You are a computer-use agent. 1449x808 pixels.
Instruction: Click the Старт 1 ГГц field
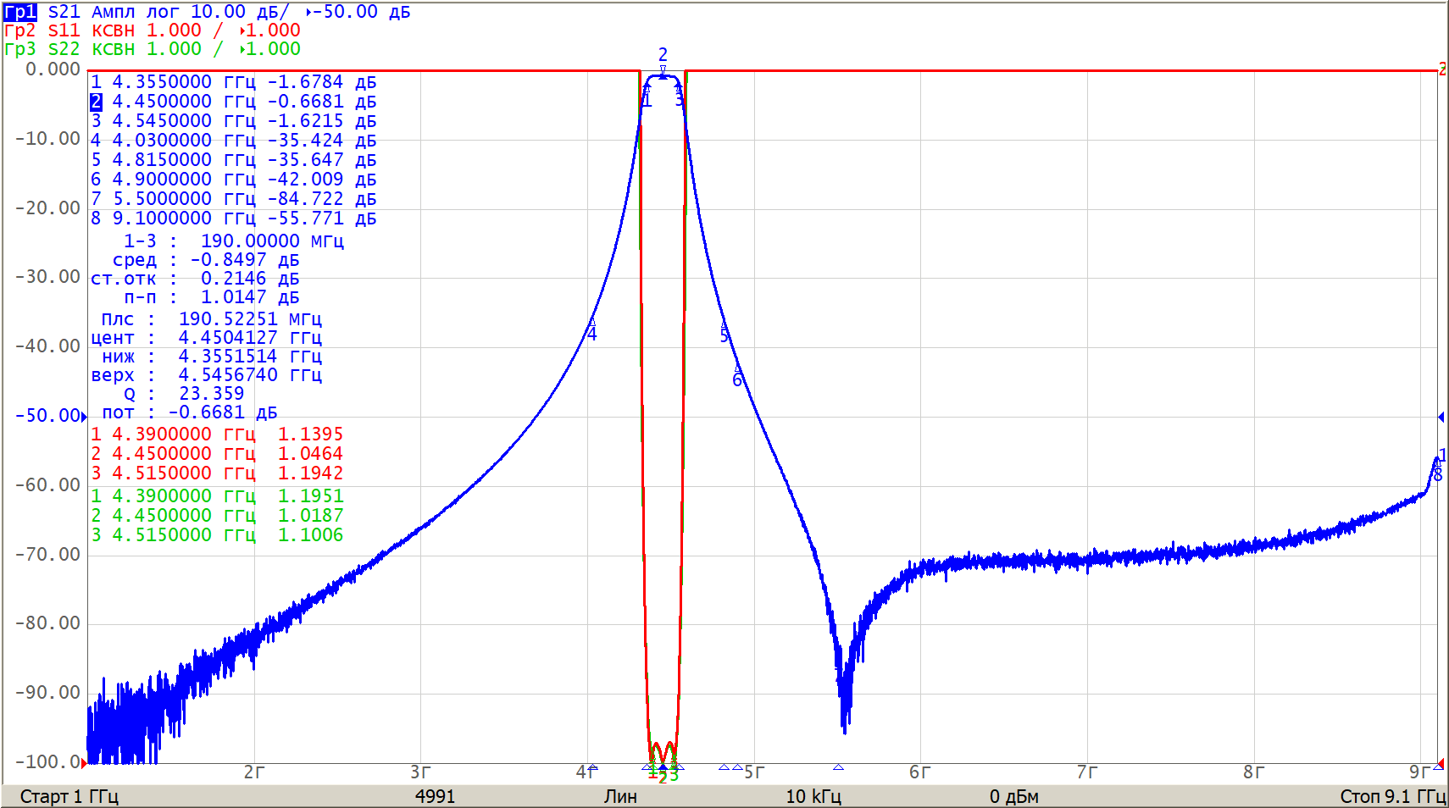[69, 796]
